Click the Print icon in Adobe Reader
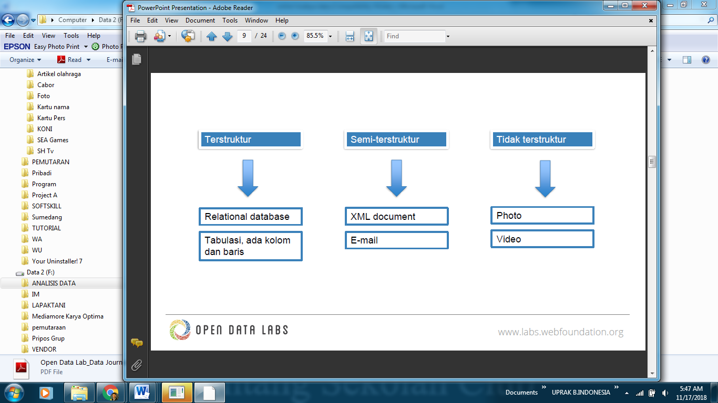Viewport: 718px width, 403px height. pos(140,36)
